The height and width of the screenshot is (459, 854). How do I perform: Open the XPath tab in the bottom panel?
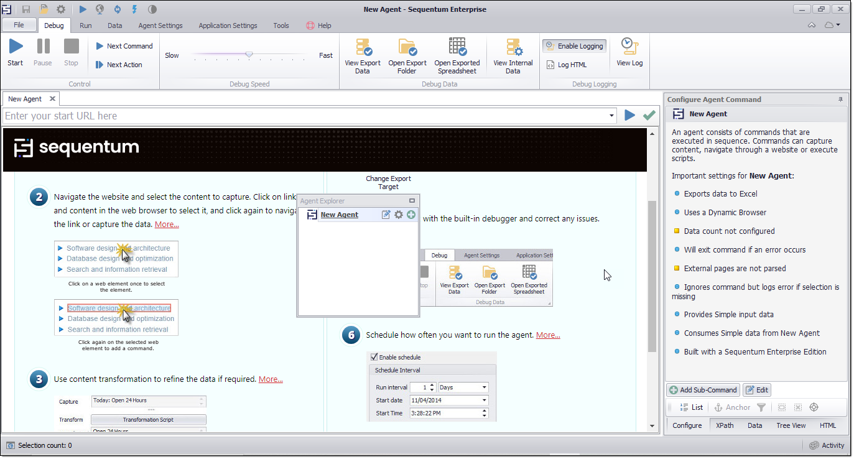725,425
